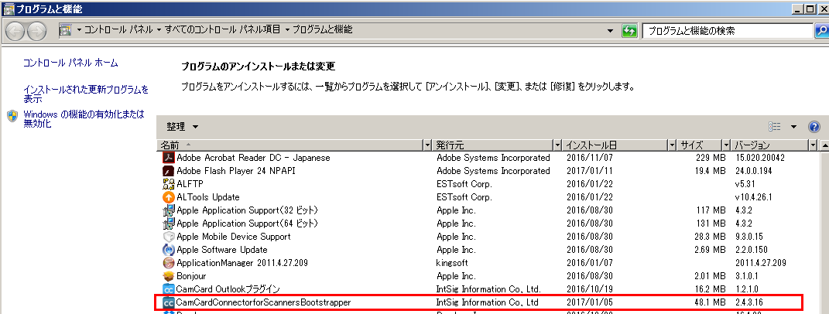Click the プログラムと機能の検索 search field
Viewport: 829px width, 314px height.
click(728, 31)
